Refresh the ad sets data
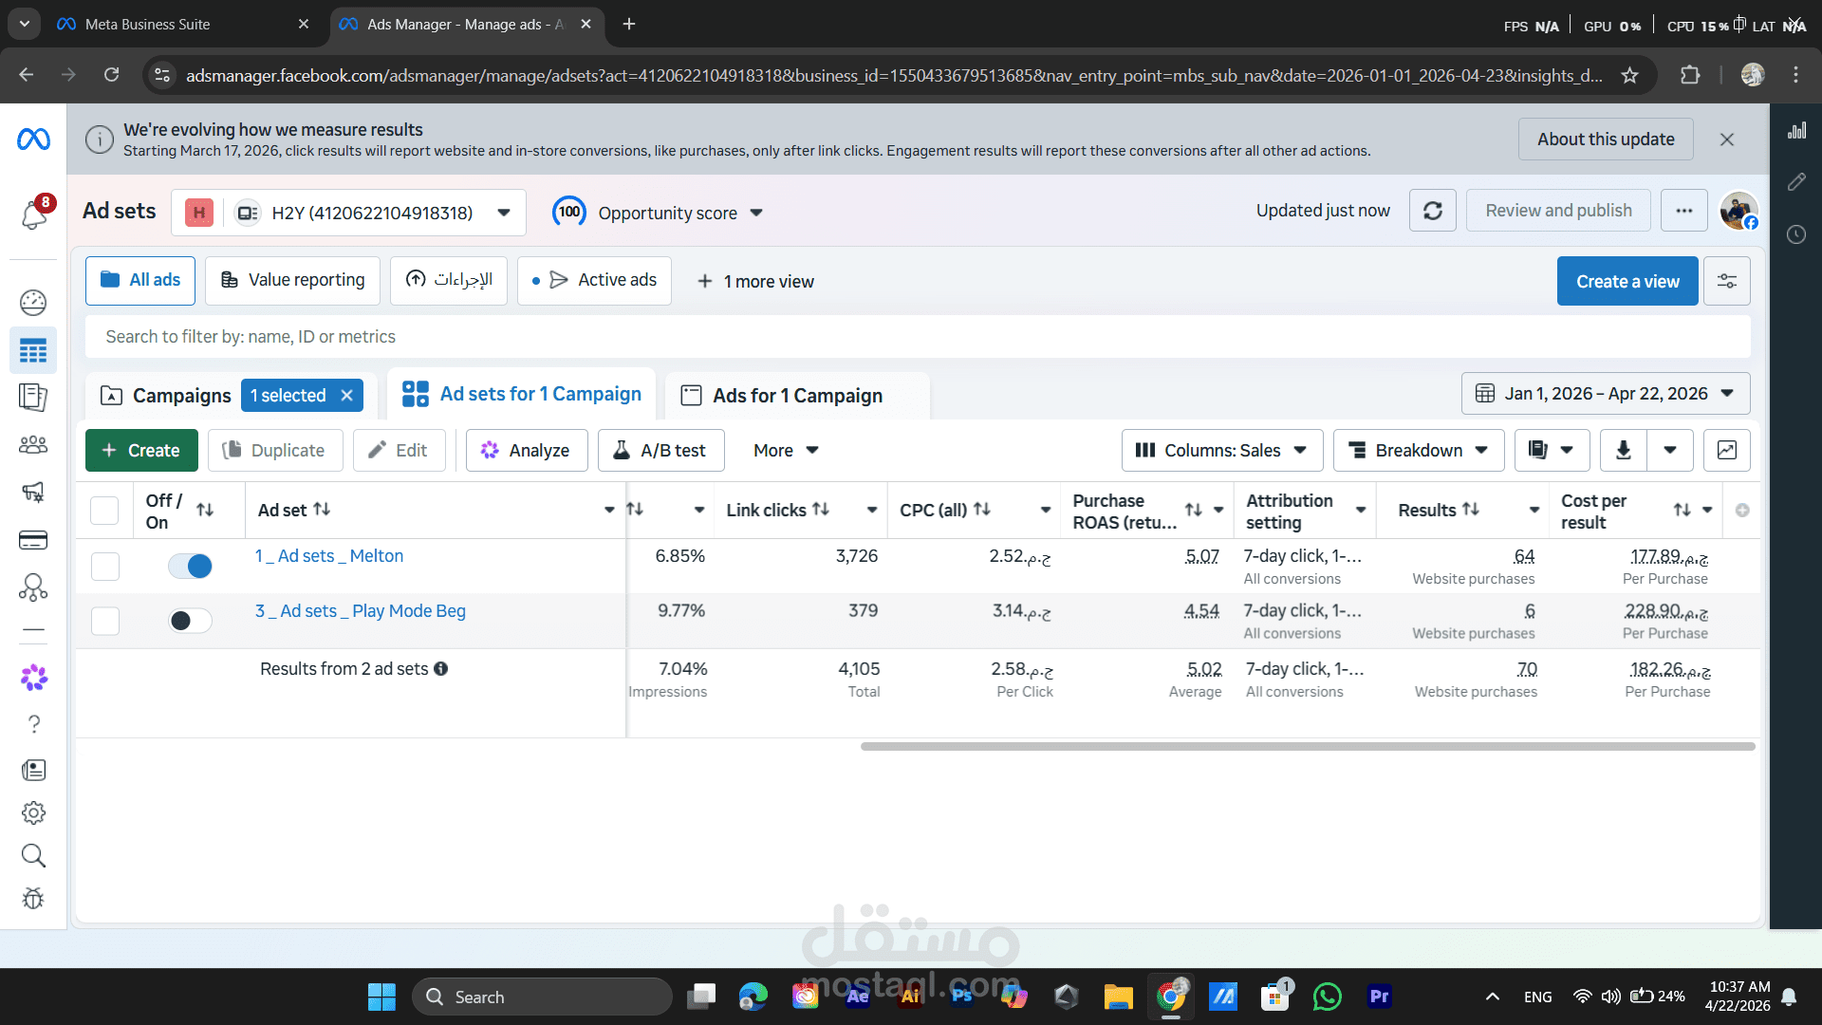Image resolution: width=1822 pixels, height=1025 pixels. 1433,211
